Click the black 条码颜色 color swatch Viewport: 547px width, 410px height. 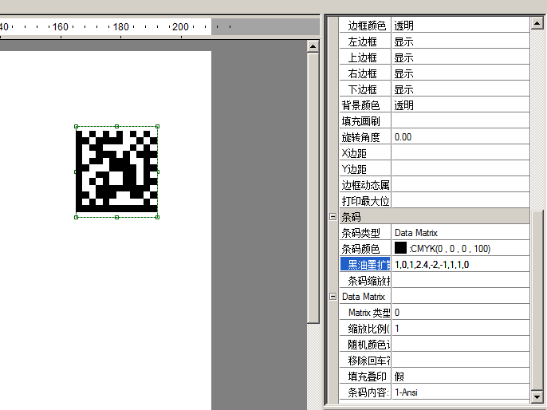[x=400, y=248]
